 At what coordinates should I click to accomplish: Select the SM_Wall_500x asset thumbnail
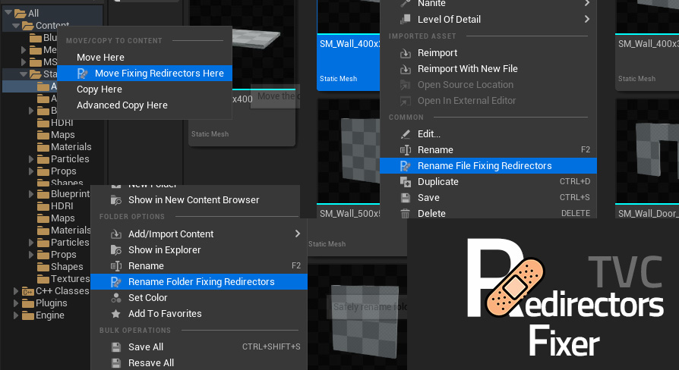(348, 152)
